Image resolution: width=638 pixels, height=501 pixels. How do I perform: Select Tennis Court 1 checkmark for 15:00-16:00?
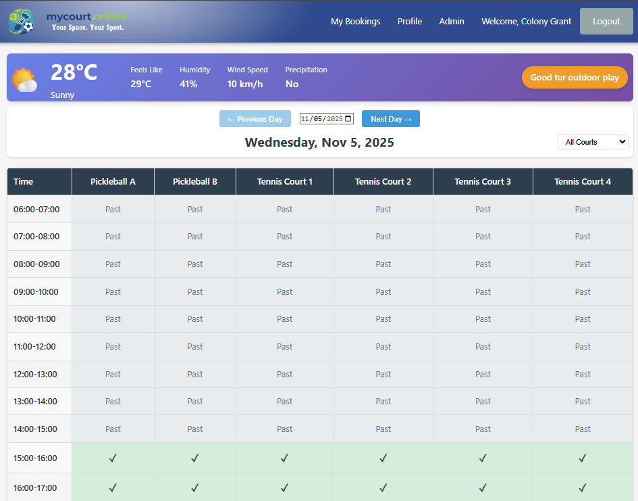pos(284,458)
